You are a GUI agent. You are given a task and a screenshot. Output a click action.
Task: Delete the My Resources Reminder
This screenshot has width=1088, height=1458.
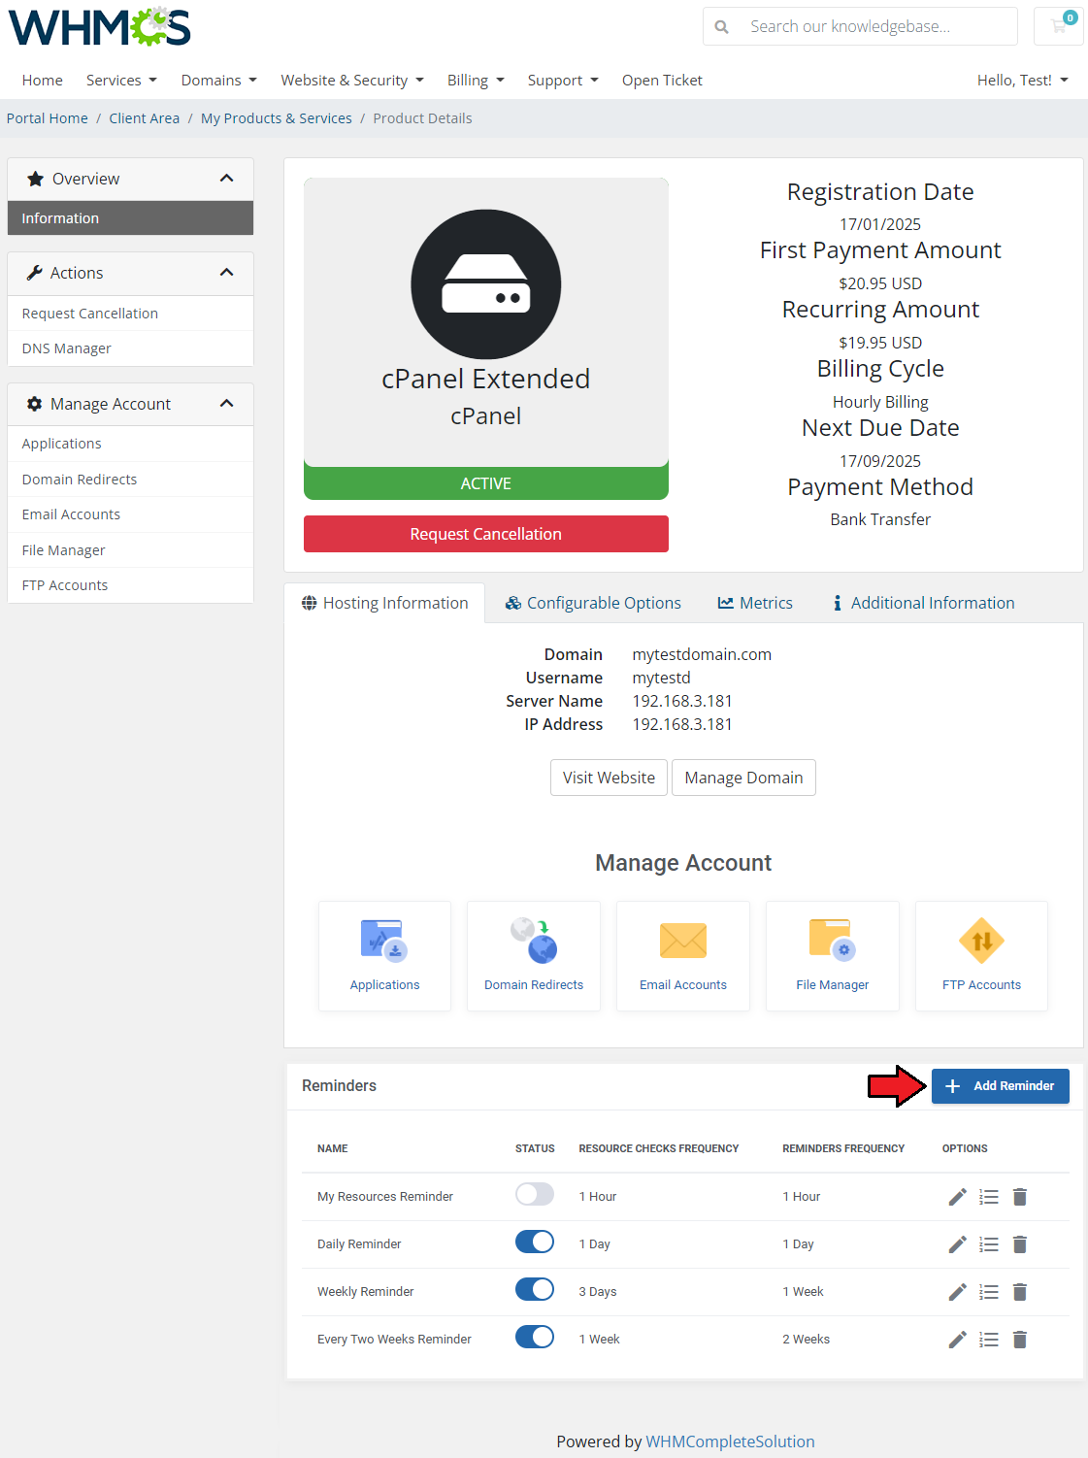(1020, 1197)
